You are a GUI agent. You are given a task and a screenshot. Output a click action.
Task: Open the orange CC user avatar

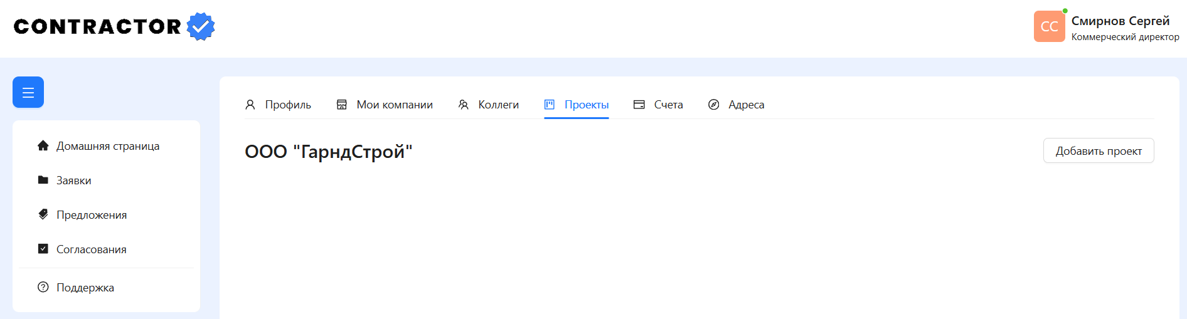click(1050, 26)
